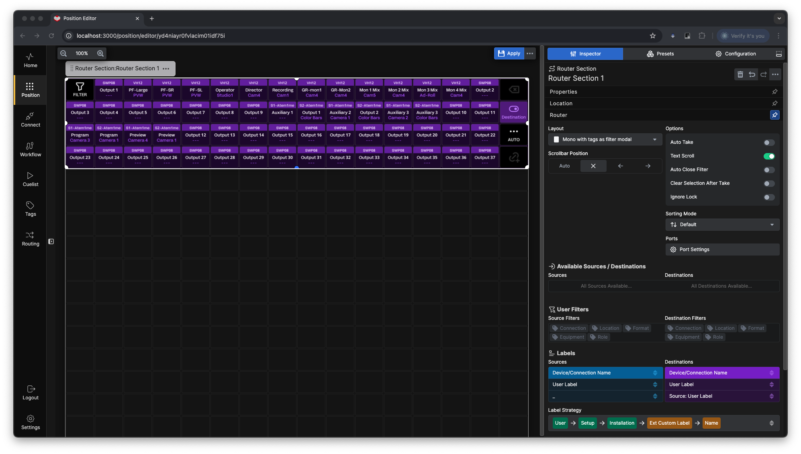The width and height of the screenshot is (801, 454).
Task: Toggle Auto Close Filter switch
Action: [769, 170]
